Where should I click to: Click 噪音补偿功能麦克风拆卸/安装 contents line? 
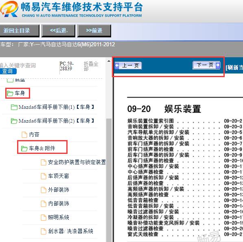pyautogui.click(x=185, y=223)
